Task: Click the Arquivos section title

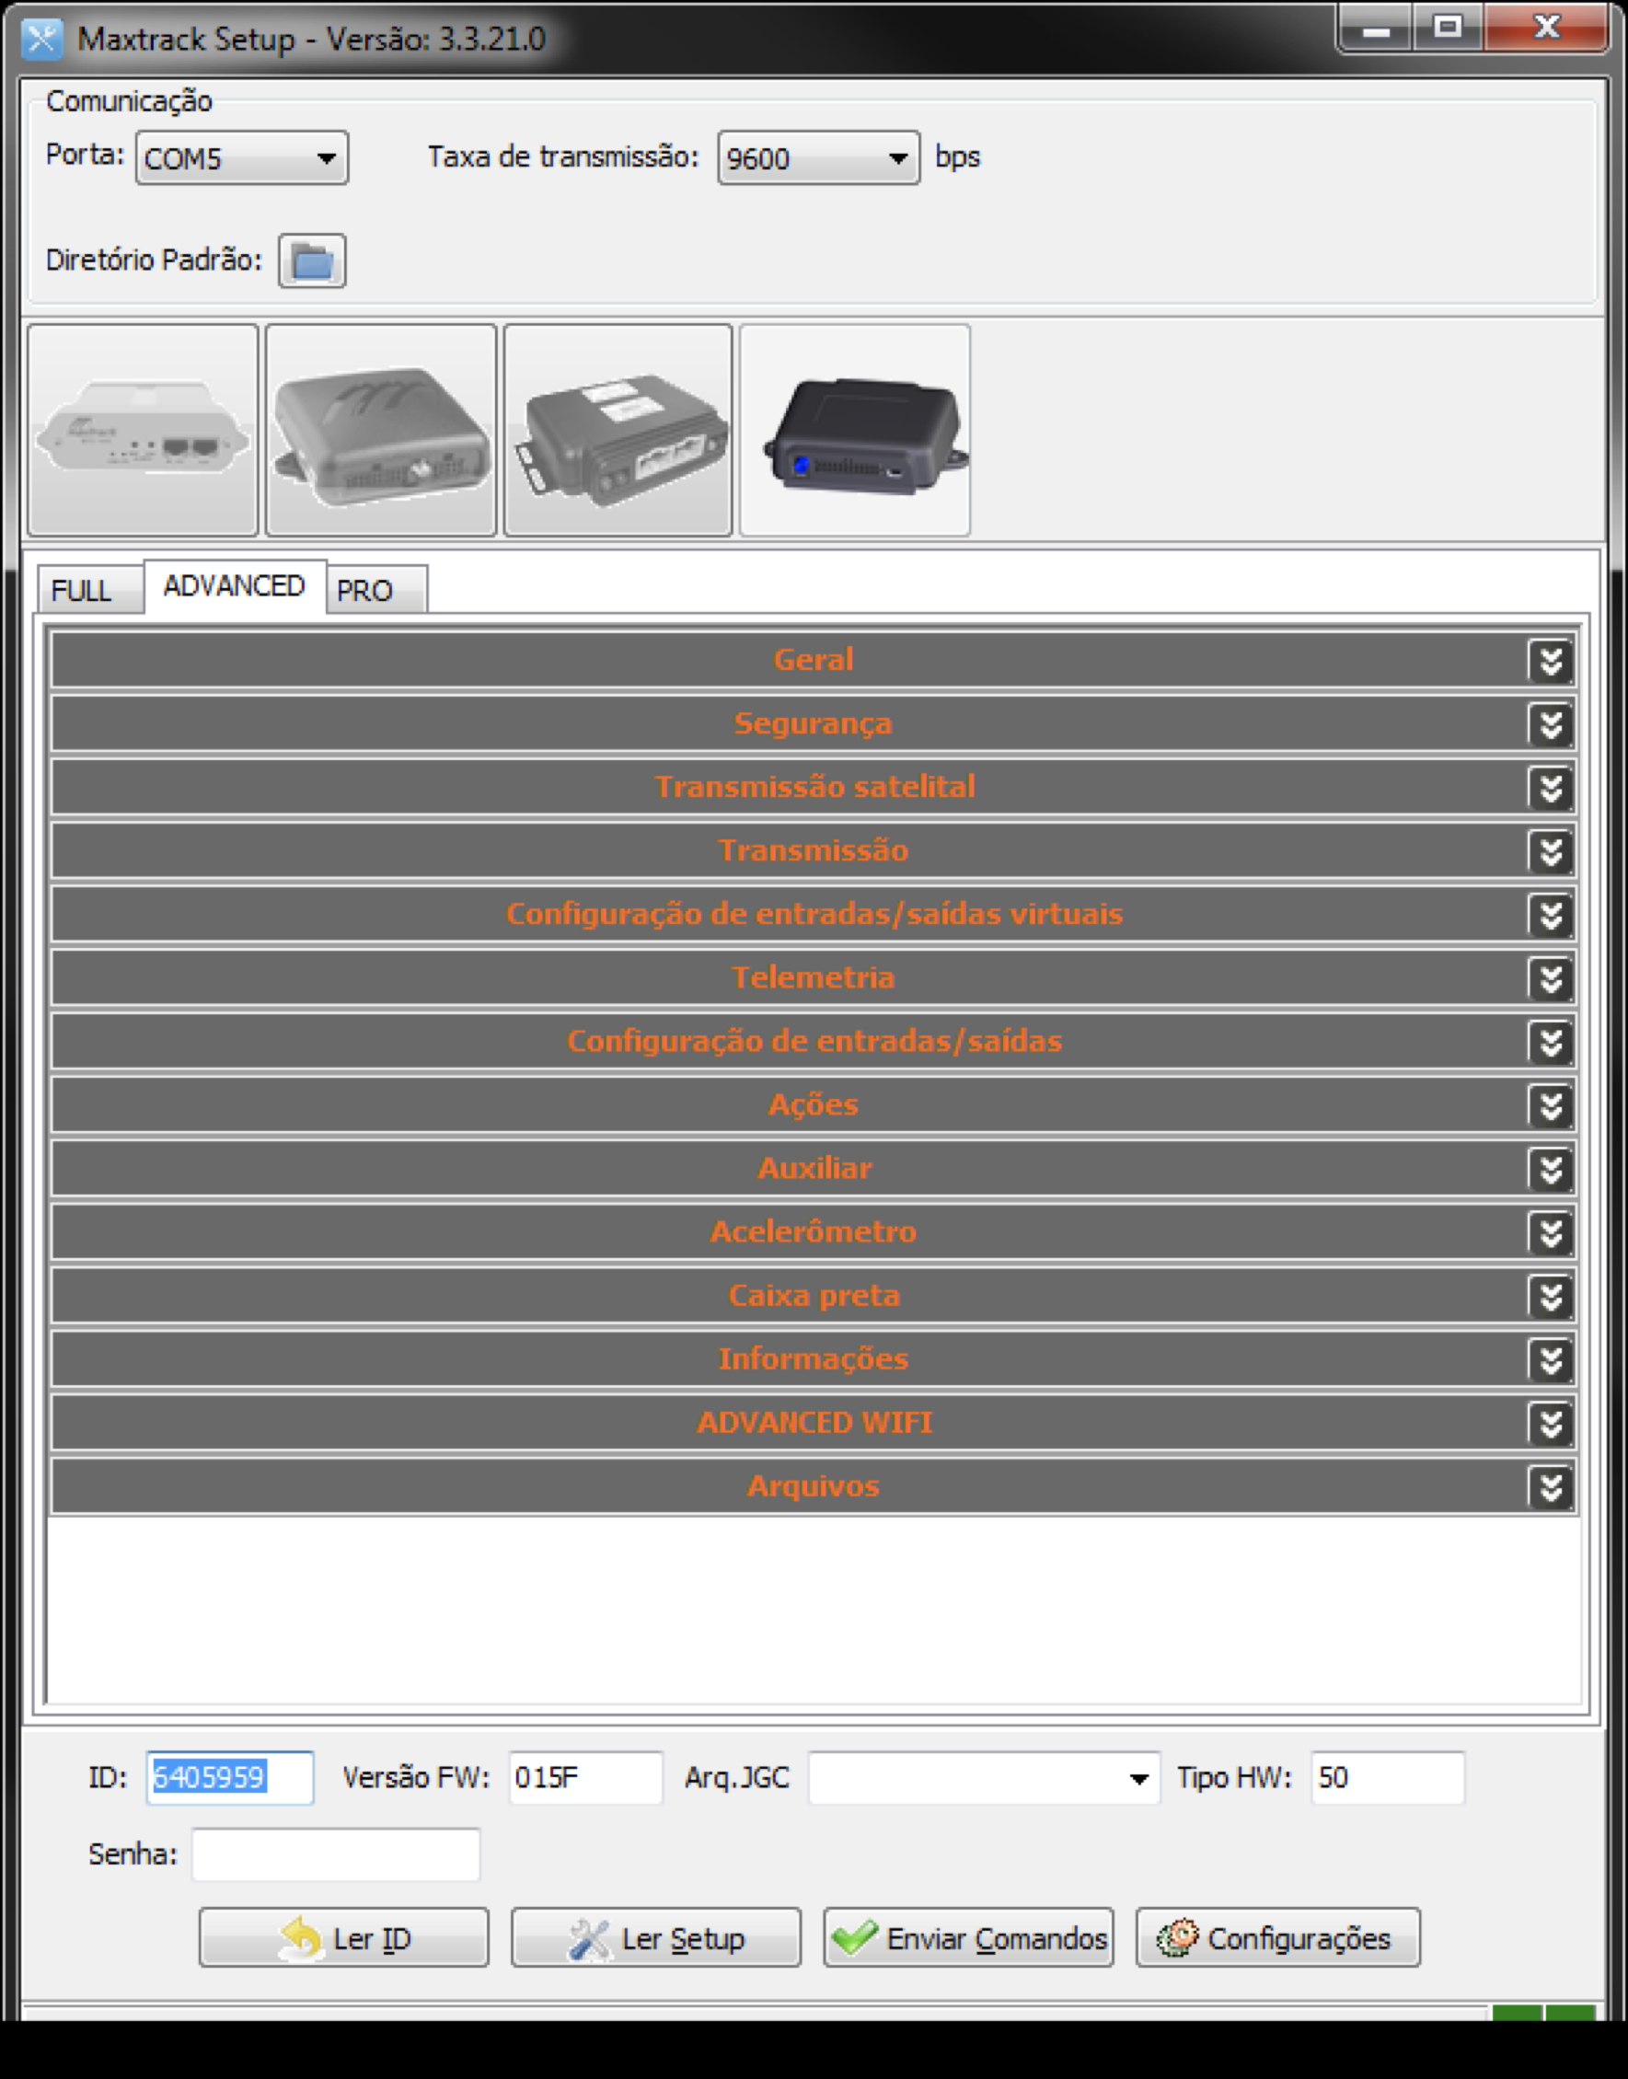Action: click(813, 1486)
